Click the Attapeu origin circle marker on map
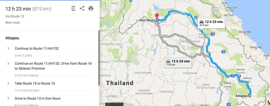Screen dimensions: 270x106 coord(249,96)
